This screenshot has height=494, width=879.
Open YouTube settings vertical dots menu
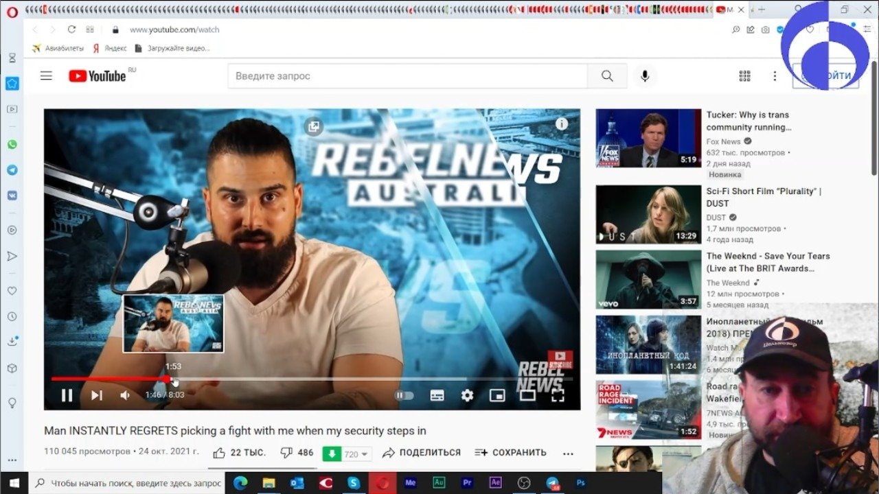click(775, 76)
